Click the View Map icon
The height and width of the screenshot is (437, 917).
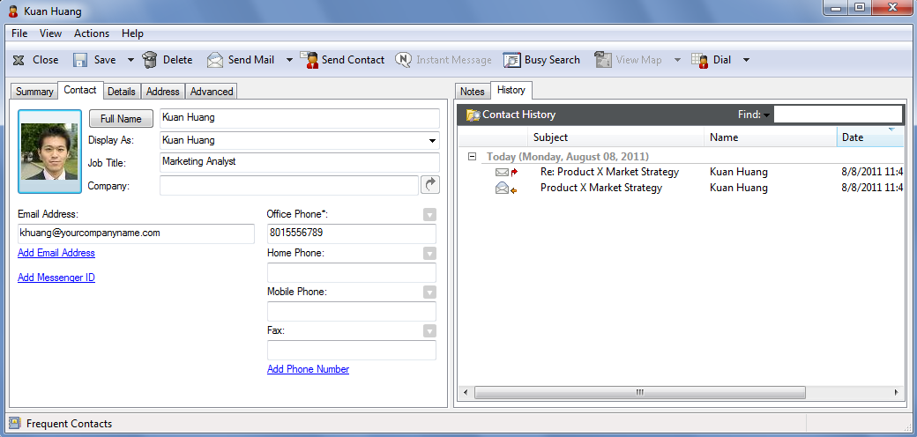click(603, 60)
